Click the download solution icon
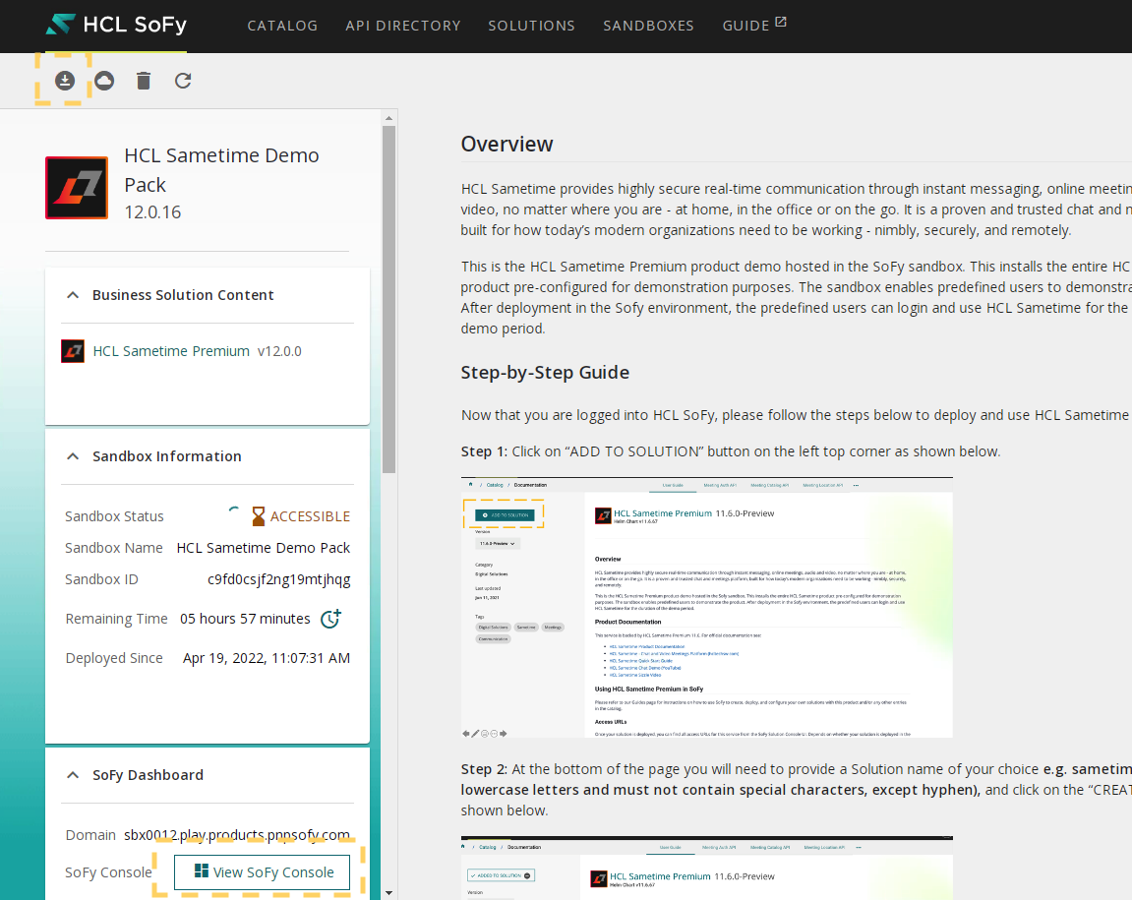The image size is (1132, 900). point(65,81)
